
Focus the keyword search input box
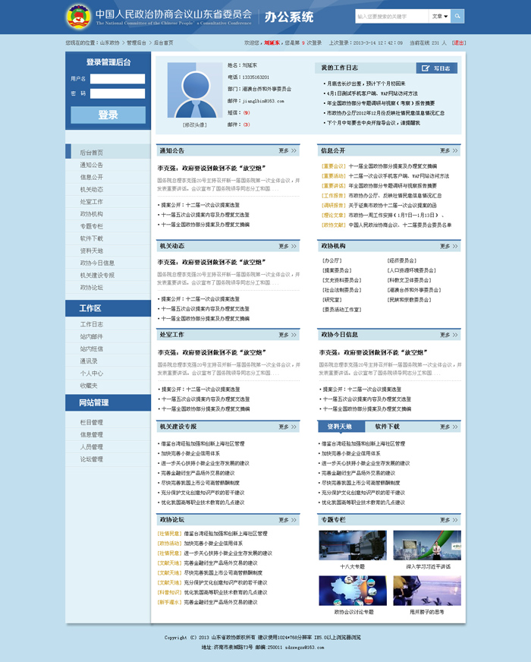point(391,16)
